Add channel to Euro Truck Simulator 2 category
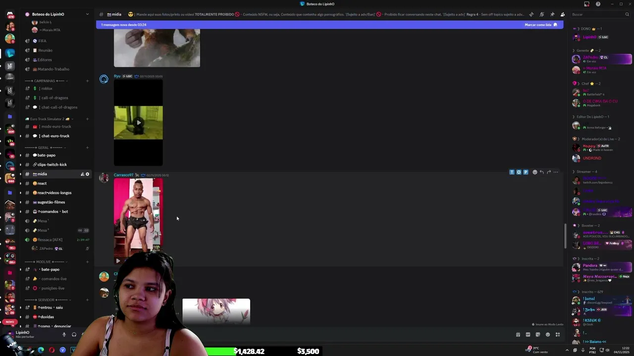634x356 pixels. pos(87,119)
